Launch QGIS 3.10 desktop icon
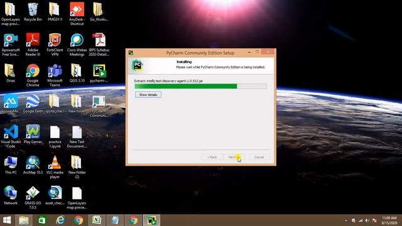This screenshot has height=226, width=402. pos(77,73)
